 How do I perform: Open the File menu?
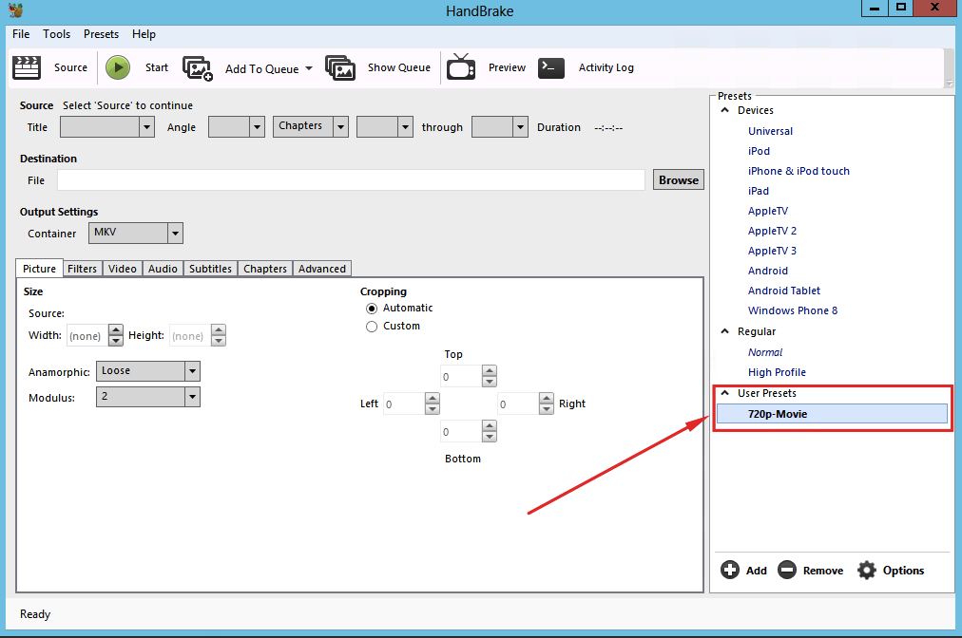pos(21,34)
